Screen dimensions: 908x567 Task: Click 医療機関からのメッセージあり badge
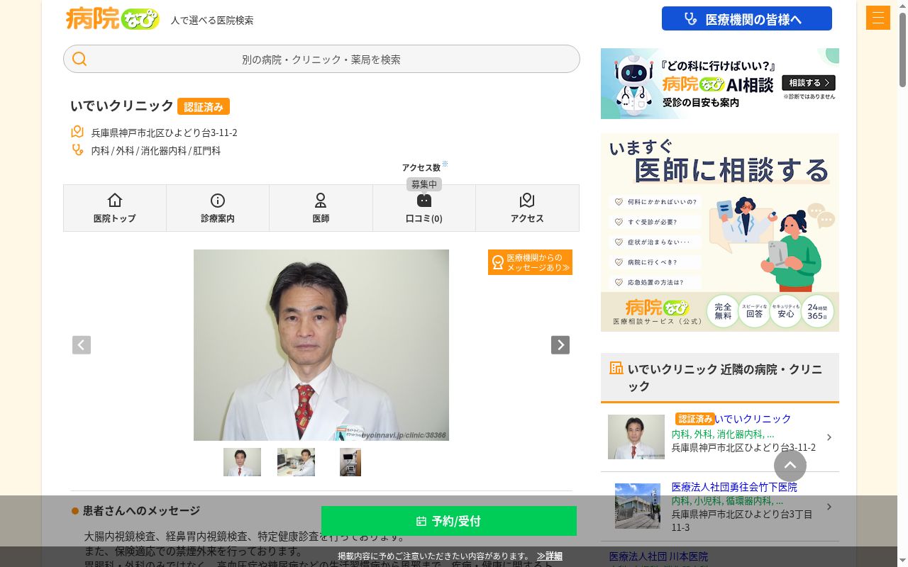[x=530, y=262]
